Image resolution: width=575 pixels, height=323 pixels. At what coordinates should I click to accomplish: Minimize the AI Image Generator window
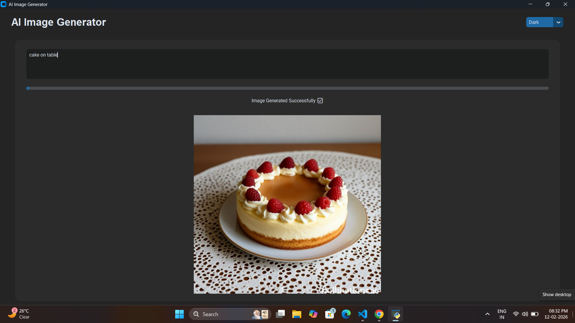[x=530, y=4]
